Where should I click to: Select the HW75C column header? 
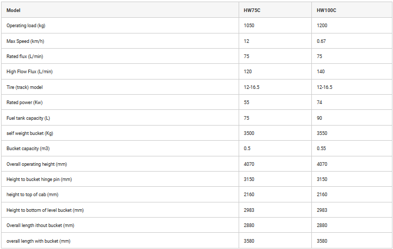[x=252, y=10]
